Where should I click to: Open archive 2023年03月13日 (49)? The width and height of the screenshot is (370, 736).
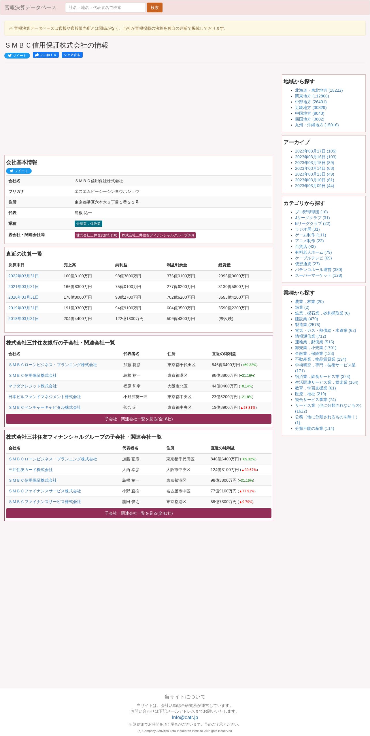314,174
